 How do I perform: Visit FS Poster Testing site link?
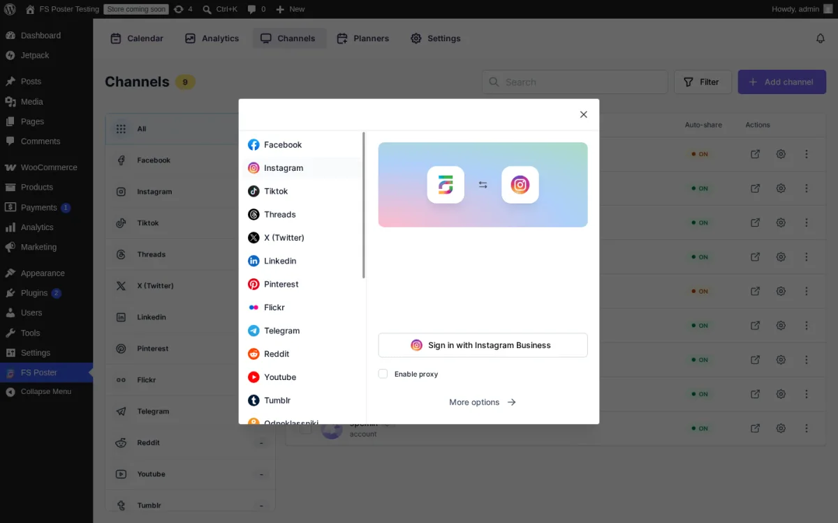pyautogui.click(x=62, y=9)
